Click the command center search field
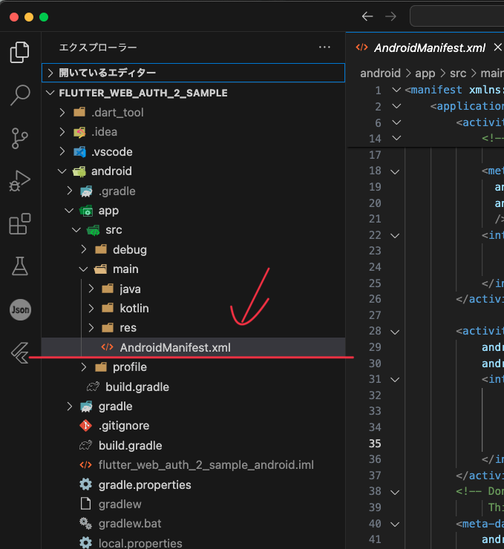Screen dimensions: 504x549 (x=456, y=16)
